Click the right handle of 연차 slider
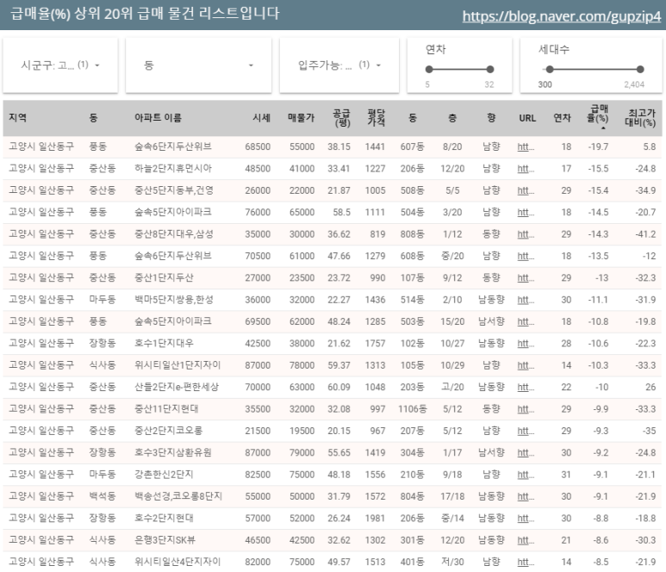 pyautogui.click(x=490, y=69)
